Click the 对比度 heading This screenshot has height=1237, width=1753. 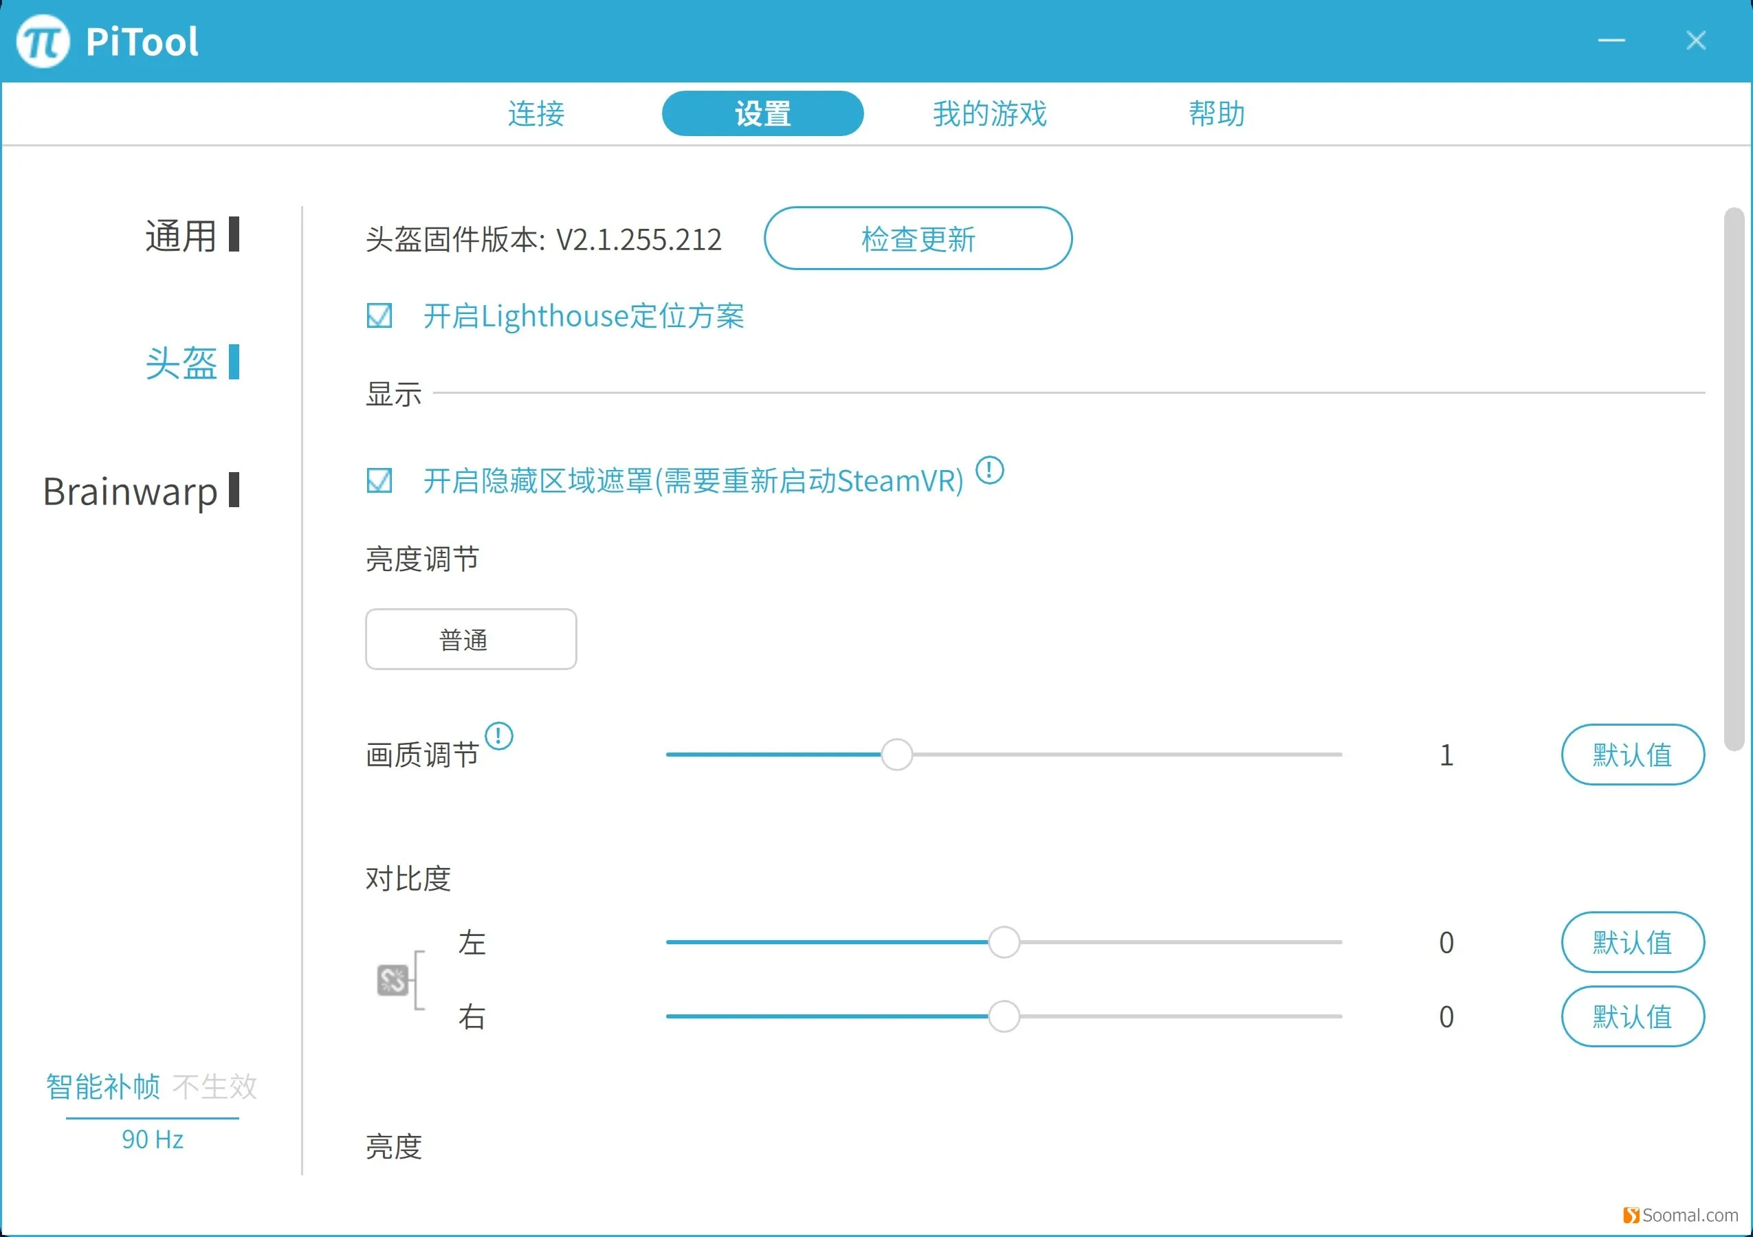tap(408, 879)
